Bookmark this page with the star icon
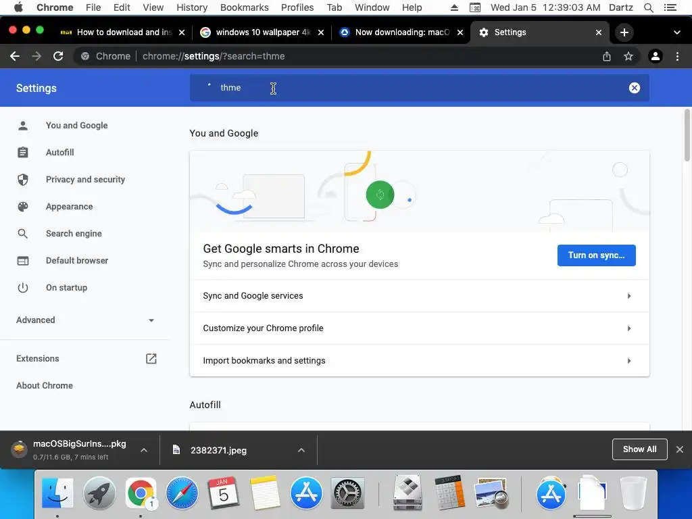Image resolution: width=692 pixels, height=519 pixels. (628, 56)
